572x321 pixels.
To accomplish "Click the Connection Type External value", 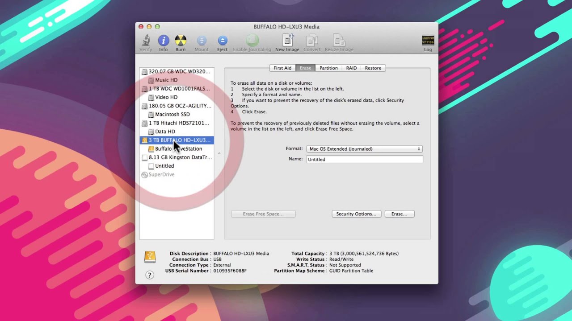I will click(x=222, y=265).
